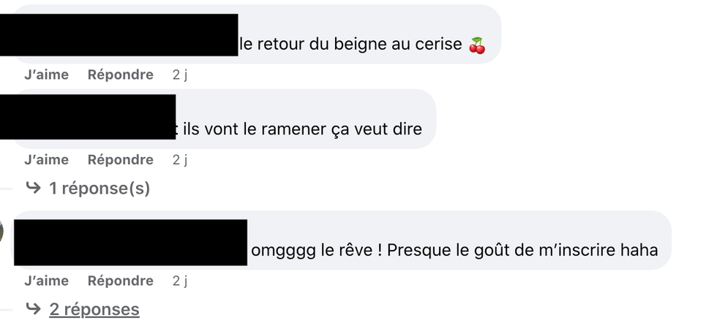Open the redacted author name on the "omgggg" comment
Image resolution: width=717 pixels, height=331 pixels.
tap(131, 243)
